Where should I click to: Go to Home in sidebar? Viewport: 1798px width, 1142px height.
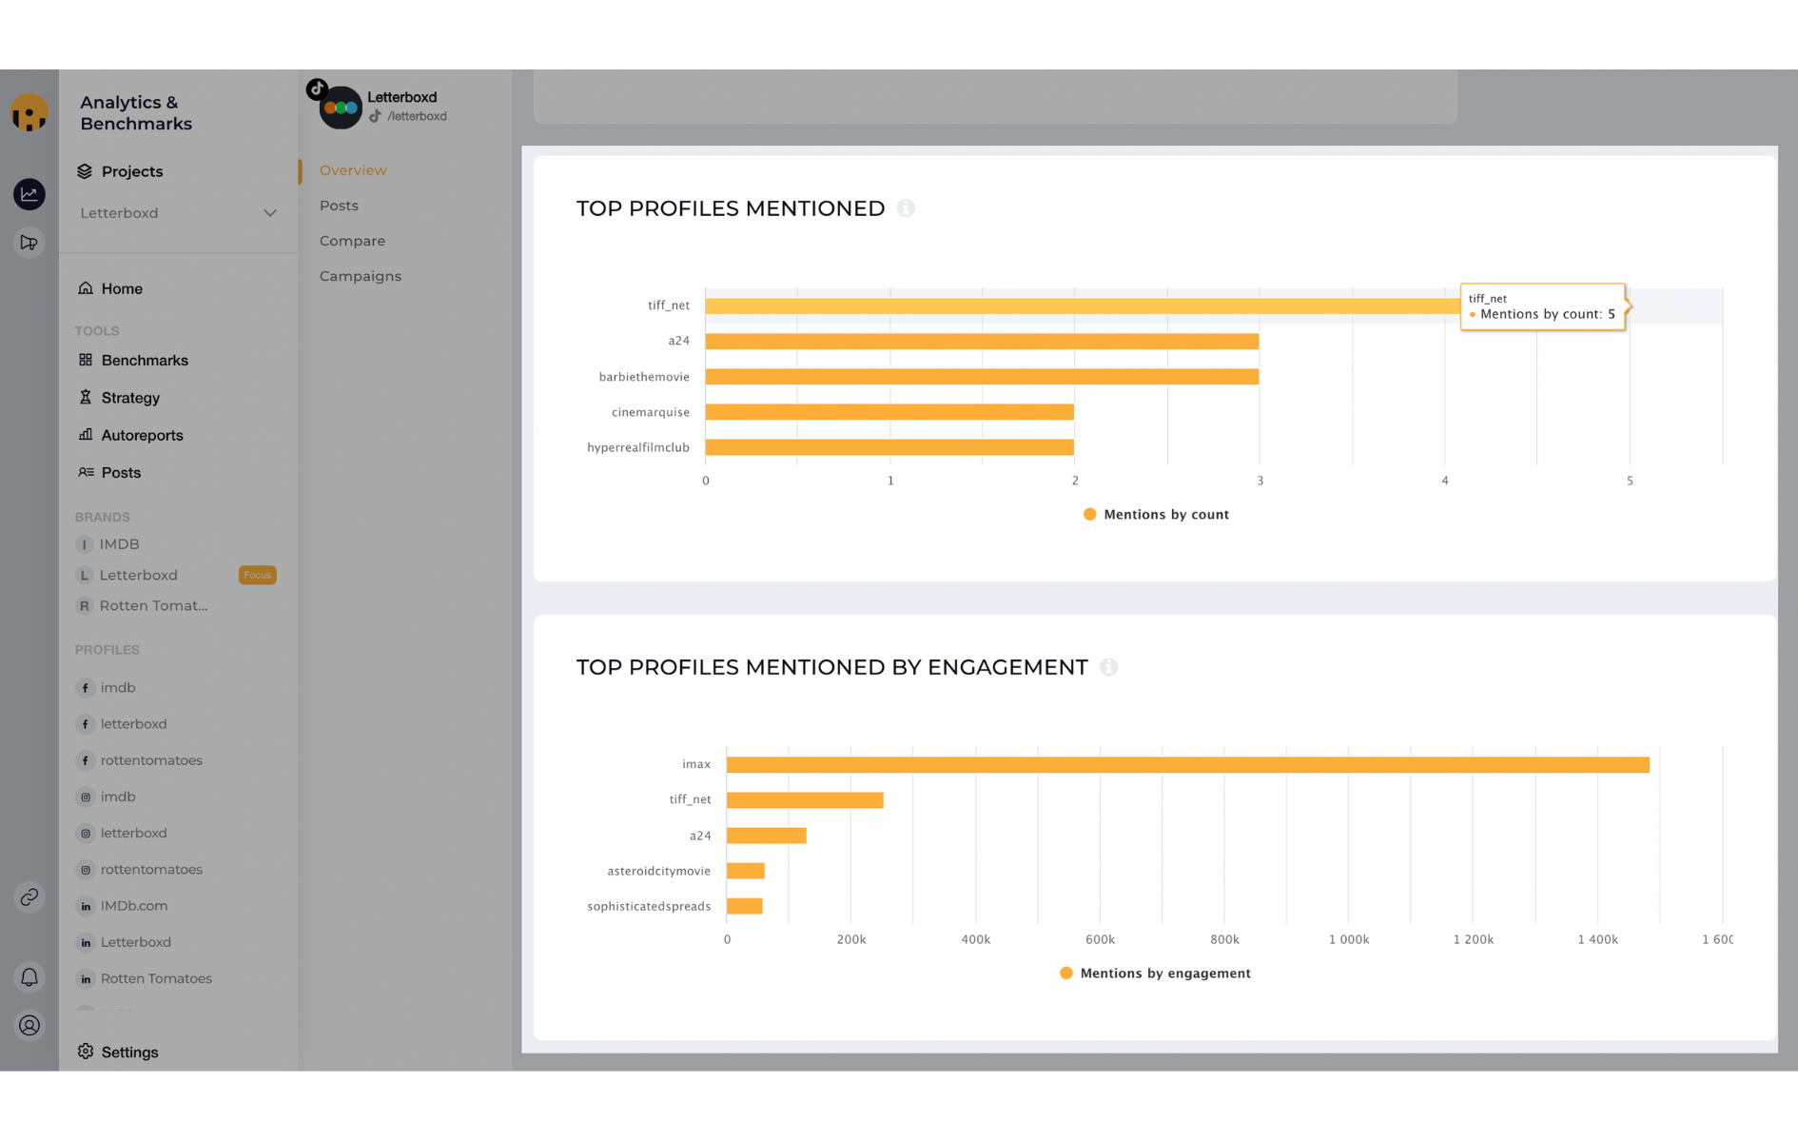click(x=110, y=288)
